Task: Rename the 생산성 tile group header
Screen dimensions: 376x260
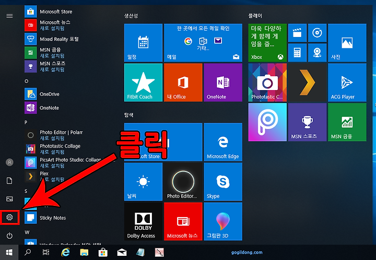Action: tap(131, 16)
